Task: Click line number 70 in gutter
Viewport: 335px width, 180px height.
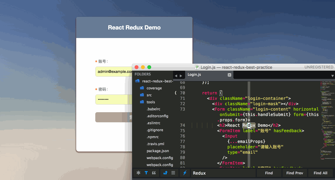Action: (183, 93)
